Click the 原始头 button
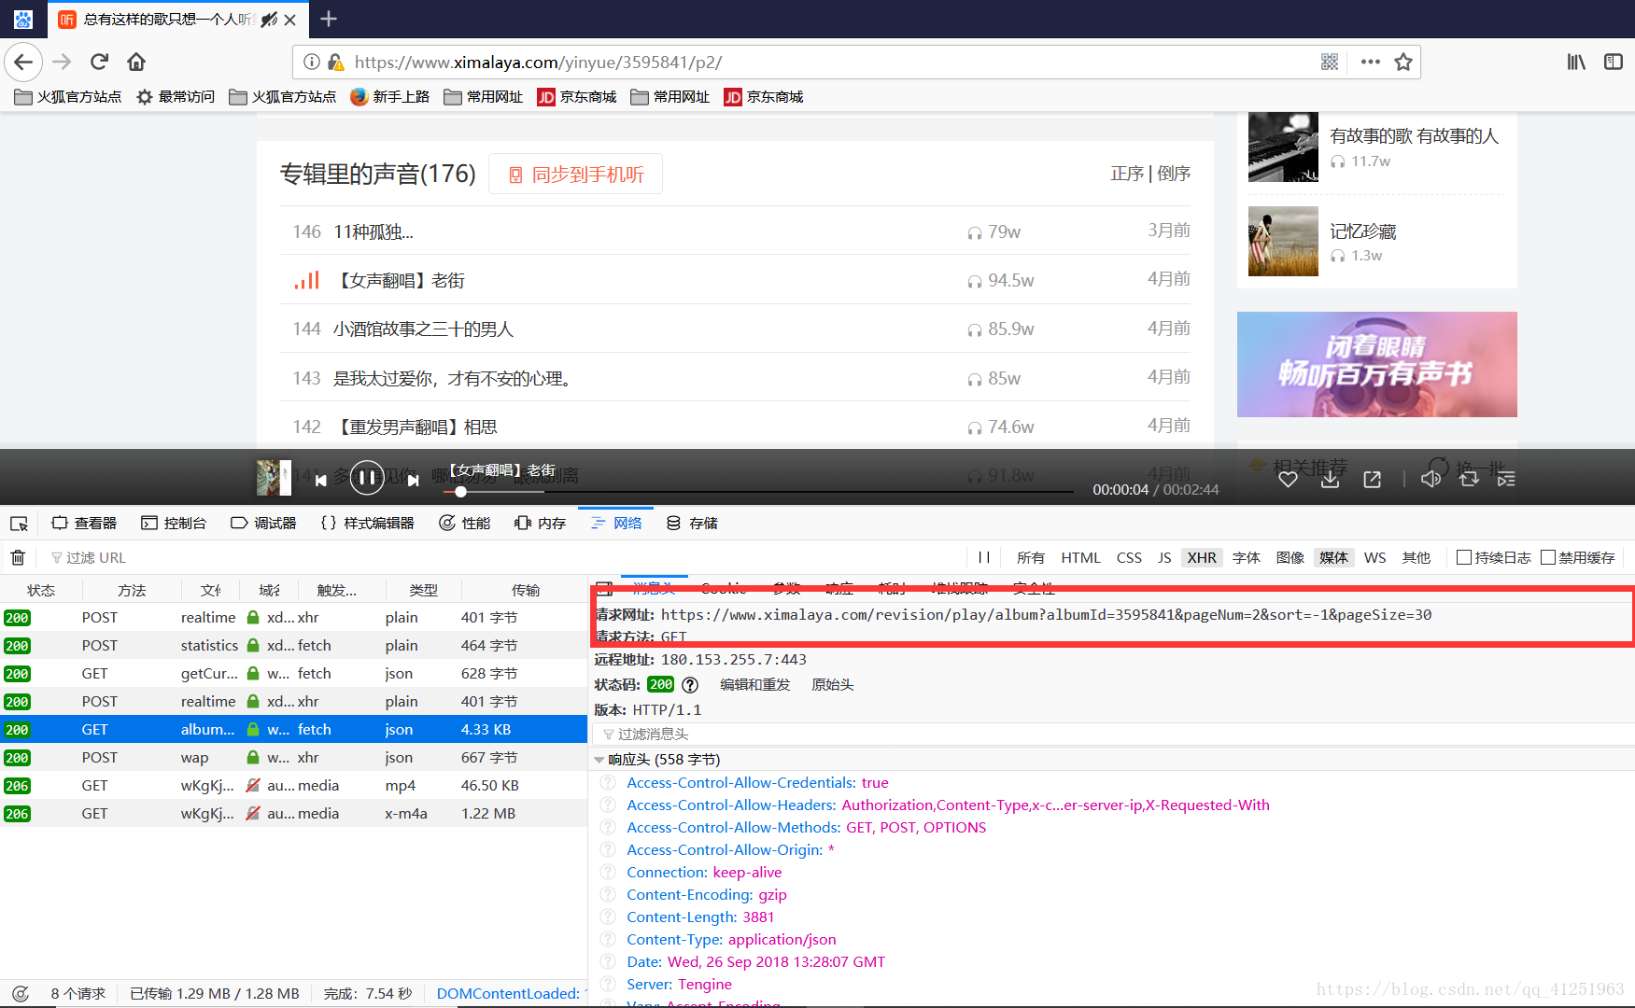This screenshot has width=1635, height=1008. pos(832,684)
